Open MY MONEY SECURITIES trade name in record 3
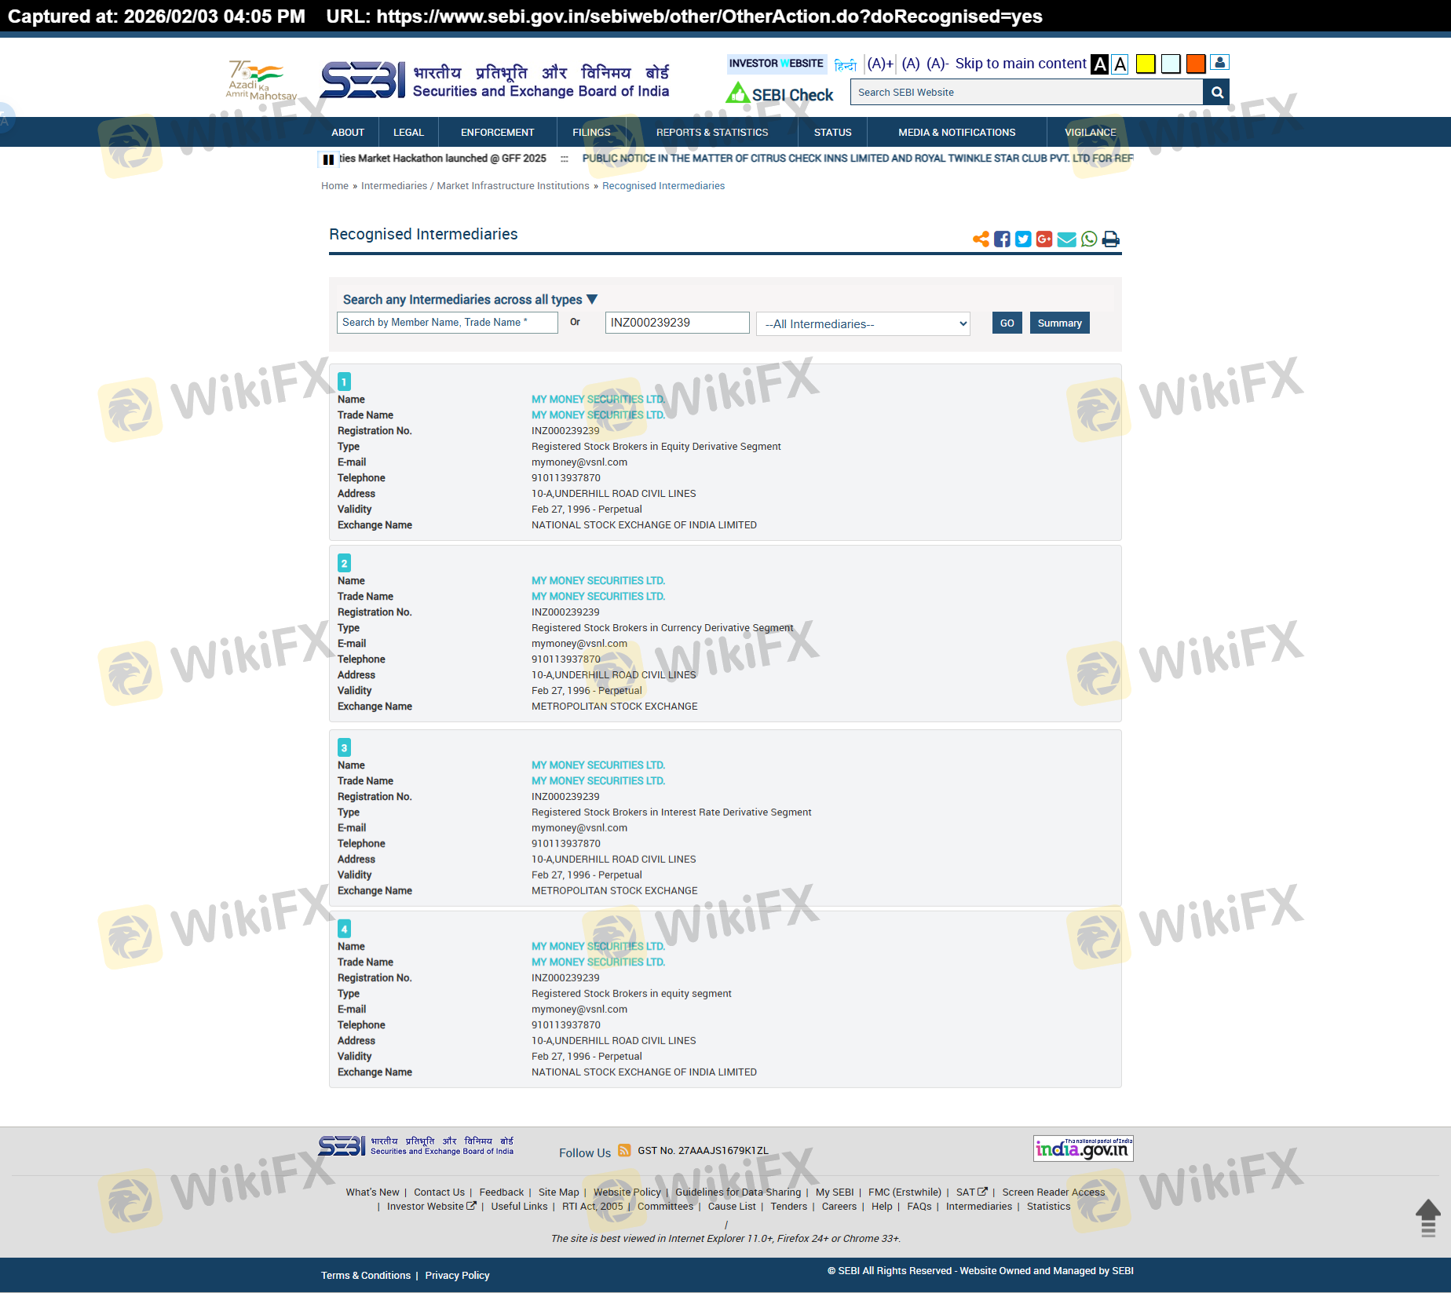The image size is (1451, 1293). 598,781
